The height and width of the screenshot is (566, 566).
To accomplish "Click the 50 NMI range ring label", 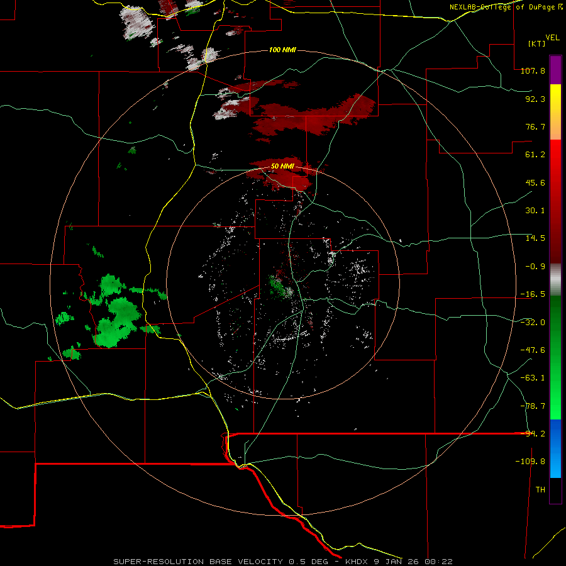I will (x=282, y=167).
